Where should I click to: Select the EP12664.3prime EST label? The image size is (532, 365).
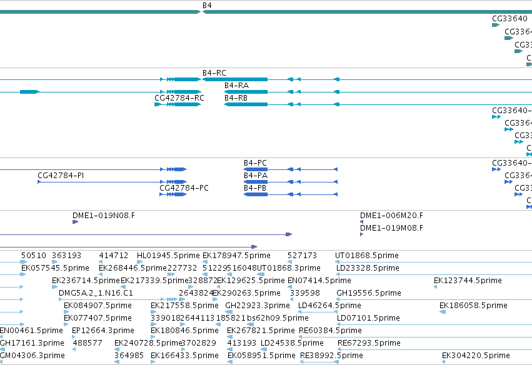pyautogui.click(x=103, y=331)
